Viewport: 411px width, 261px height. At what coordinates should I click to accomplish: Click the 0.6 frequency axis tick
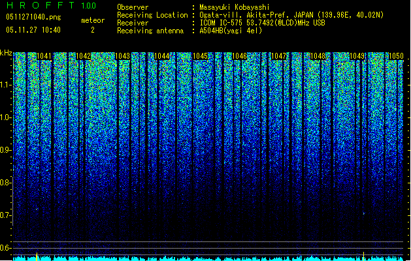[x=6, y=248]
